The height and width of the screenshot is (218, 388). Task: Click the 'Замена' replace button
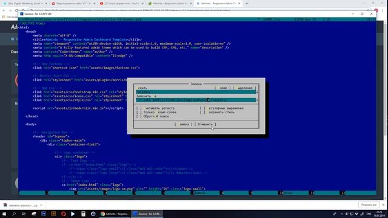tap(183, 124)
